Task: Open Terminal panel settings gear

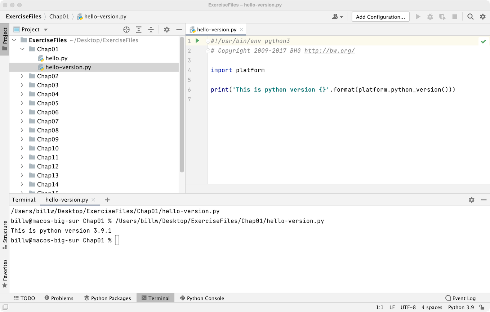Action: click(472, 200)
